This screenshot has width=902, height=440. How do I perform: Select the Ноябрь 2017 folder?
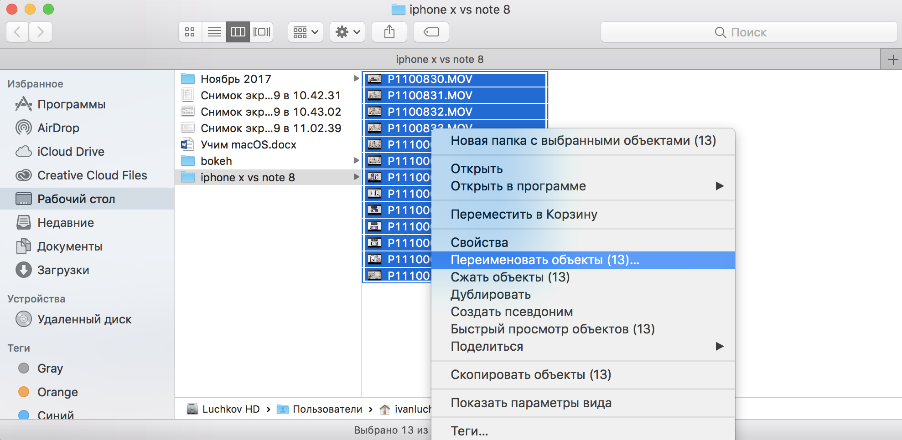(x=268, y=79)
